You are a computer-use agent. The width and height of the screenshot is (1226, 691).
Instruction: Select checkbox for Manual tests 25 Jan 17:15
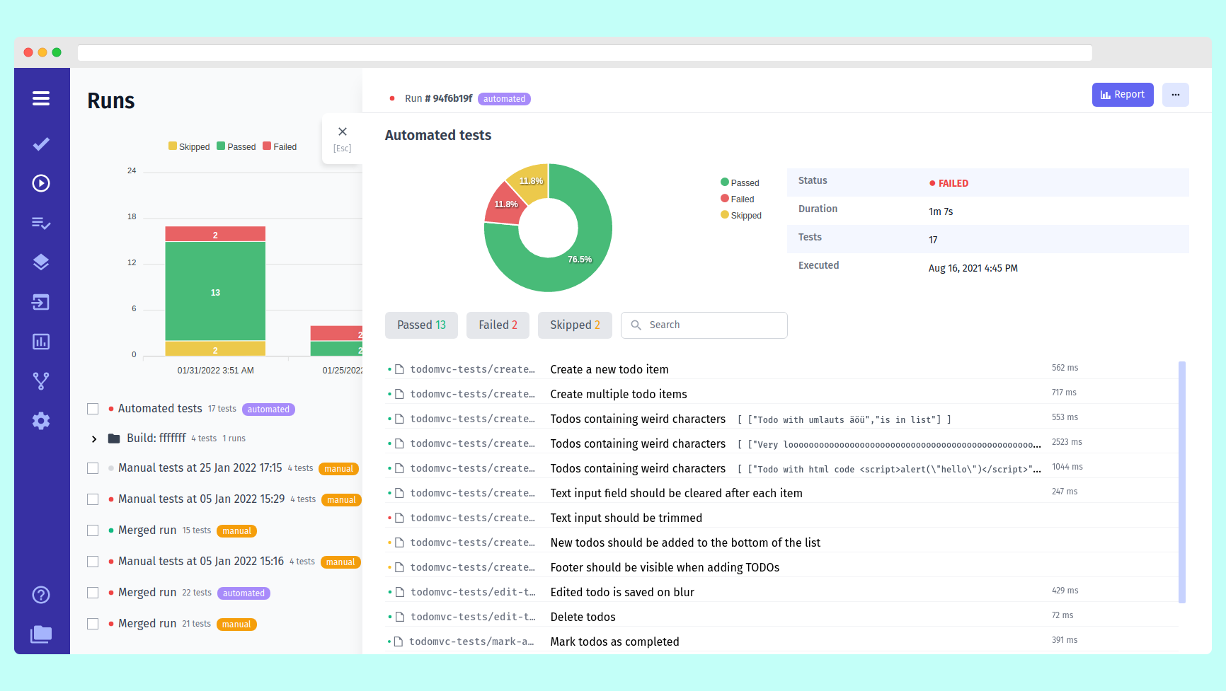click(x=93, y=468)
